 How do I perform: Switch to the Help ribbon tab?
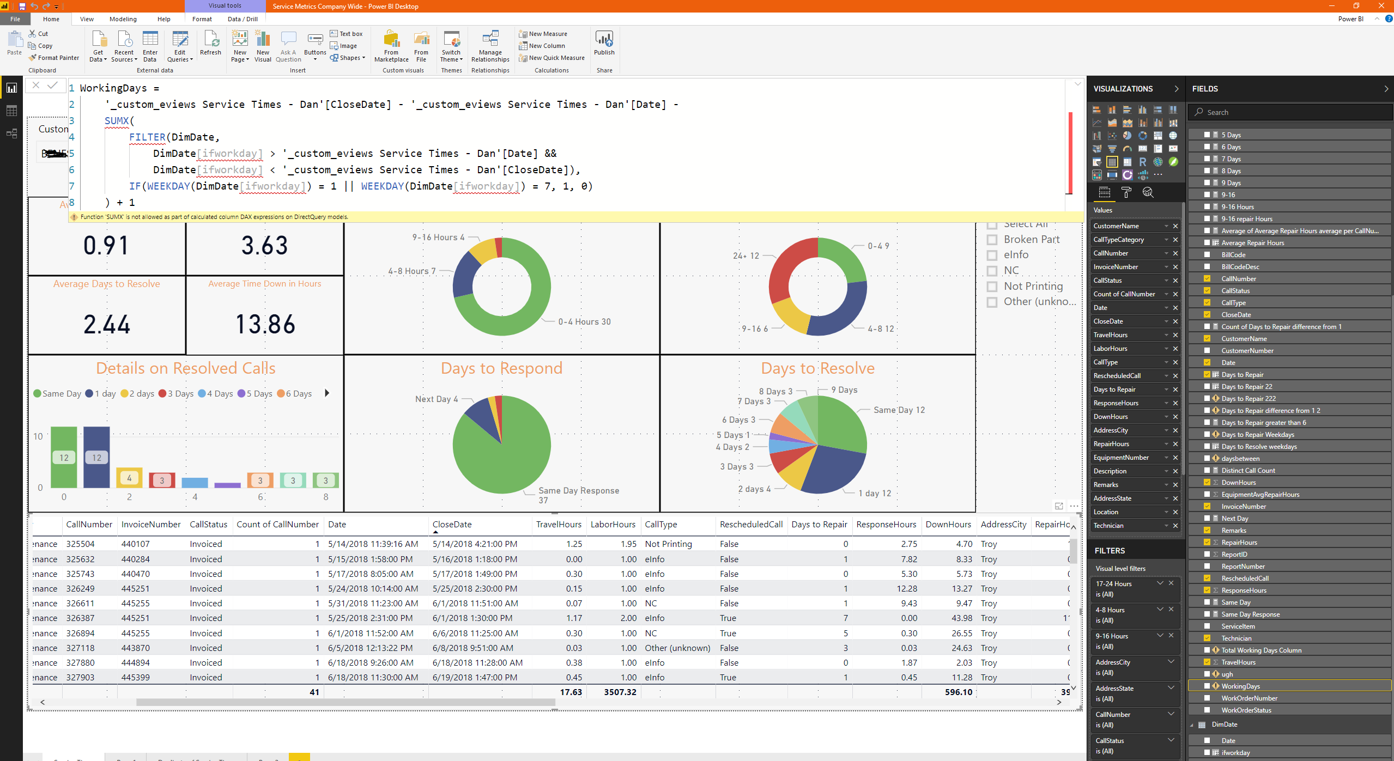pyautogui.click(x=164, y=19)
